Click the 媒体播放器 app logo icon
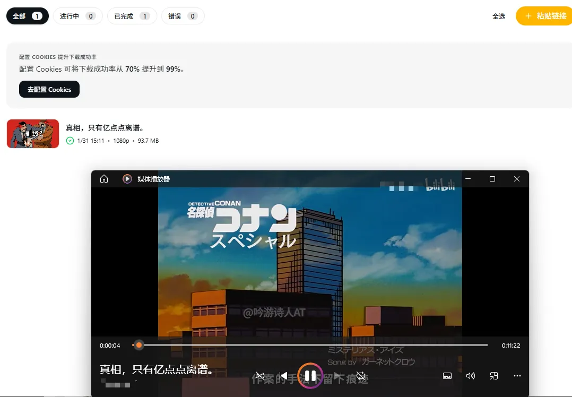The image size is (572, 397). pos(127,179)
